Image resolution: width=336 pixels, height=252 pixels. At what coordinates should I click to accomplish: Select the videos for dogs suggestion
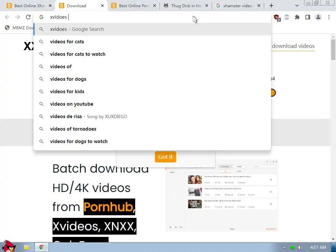click(x=152, y=79)
